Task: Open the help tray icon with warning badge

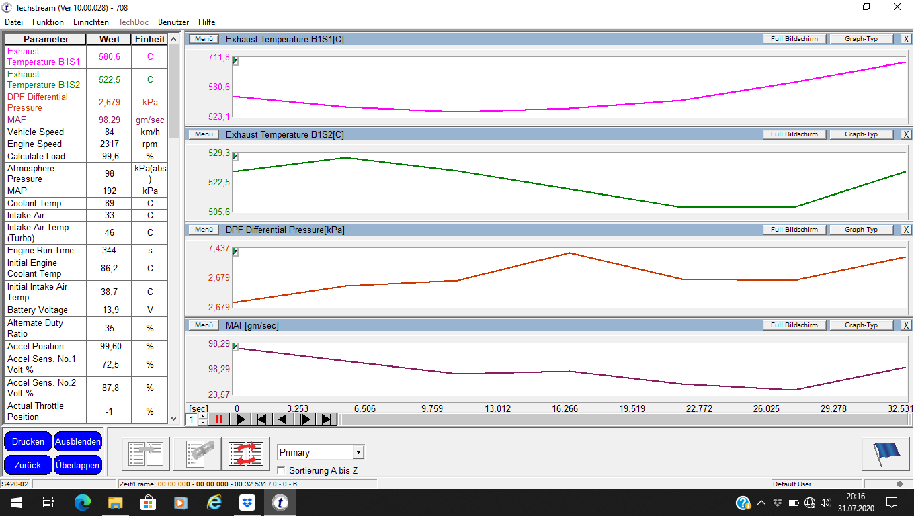Action: pos(743,503)
